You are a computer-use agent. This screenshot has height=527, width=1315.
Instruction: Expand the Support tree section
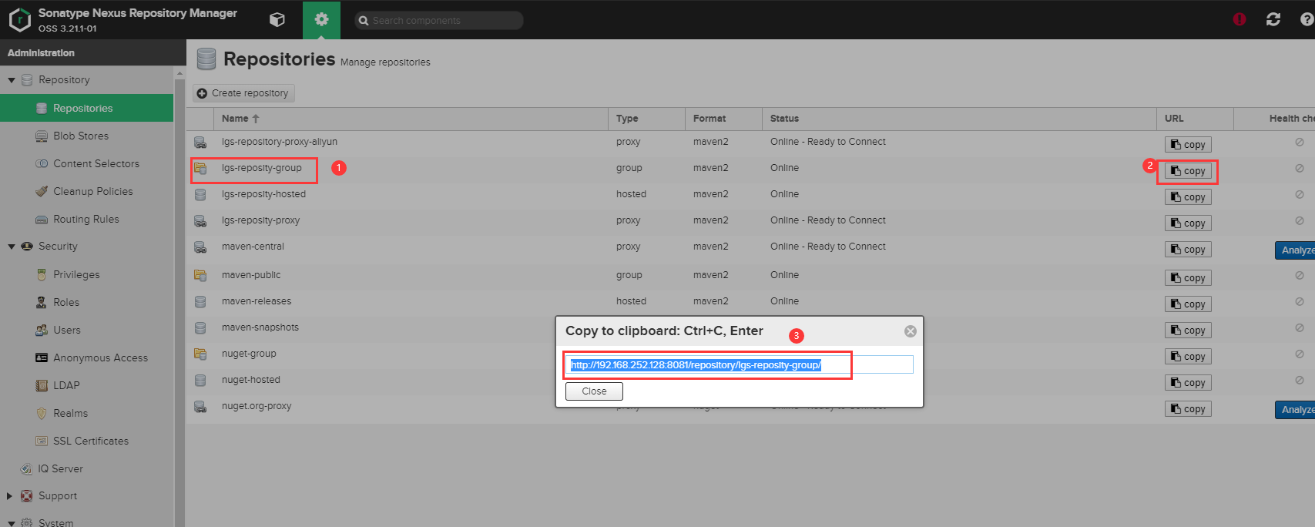click(10, 496)
